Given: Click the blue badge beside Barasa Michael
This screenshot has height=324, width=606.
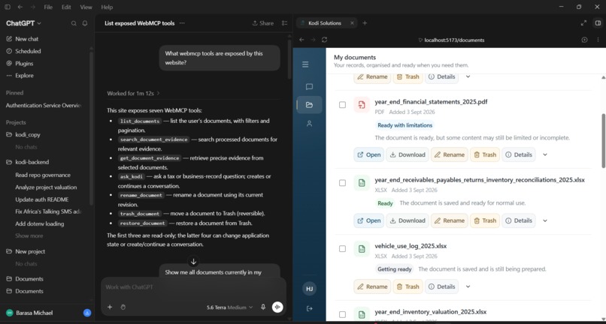Looking at the screenshot, I should tap(87, 313).
